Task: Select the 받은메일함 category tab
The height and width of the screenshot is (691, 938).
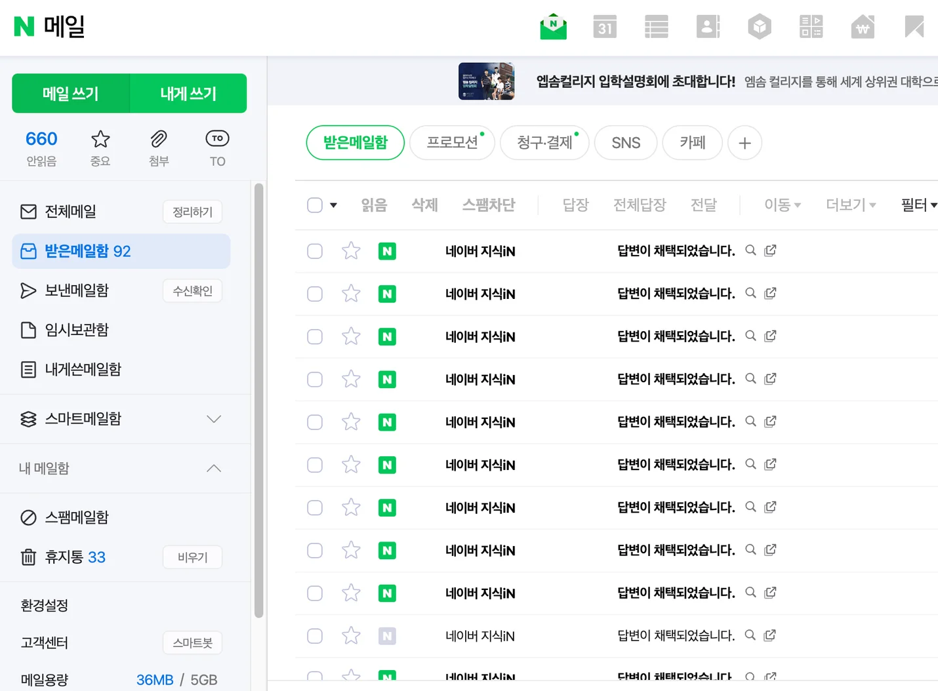Action: click(356, 142)
